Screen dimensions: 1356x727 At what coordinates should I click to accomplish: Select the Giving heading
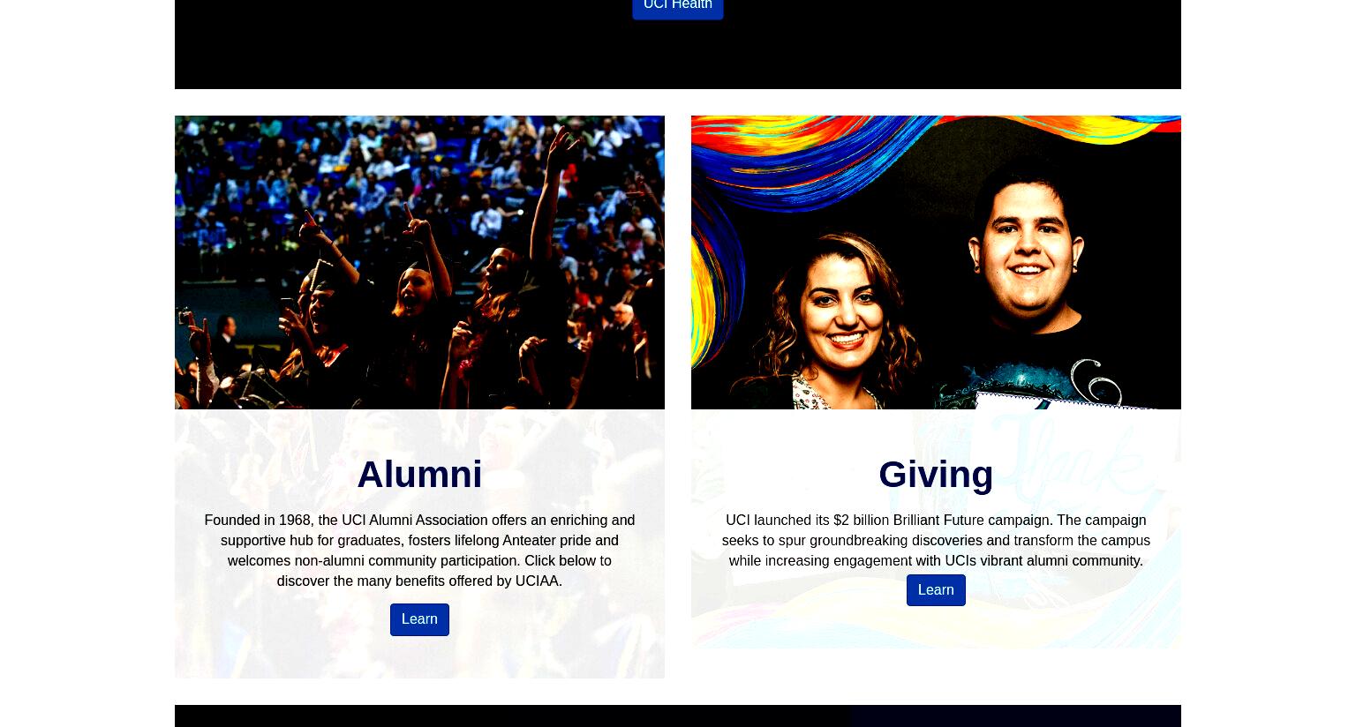pos(936,475)
